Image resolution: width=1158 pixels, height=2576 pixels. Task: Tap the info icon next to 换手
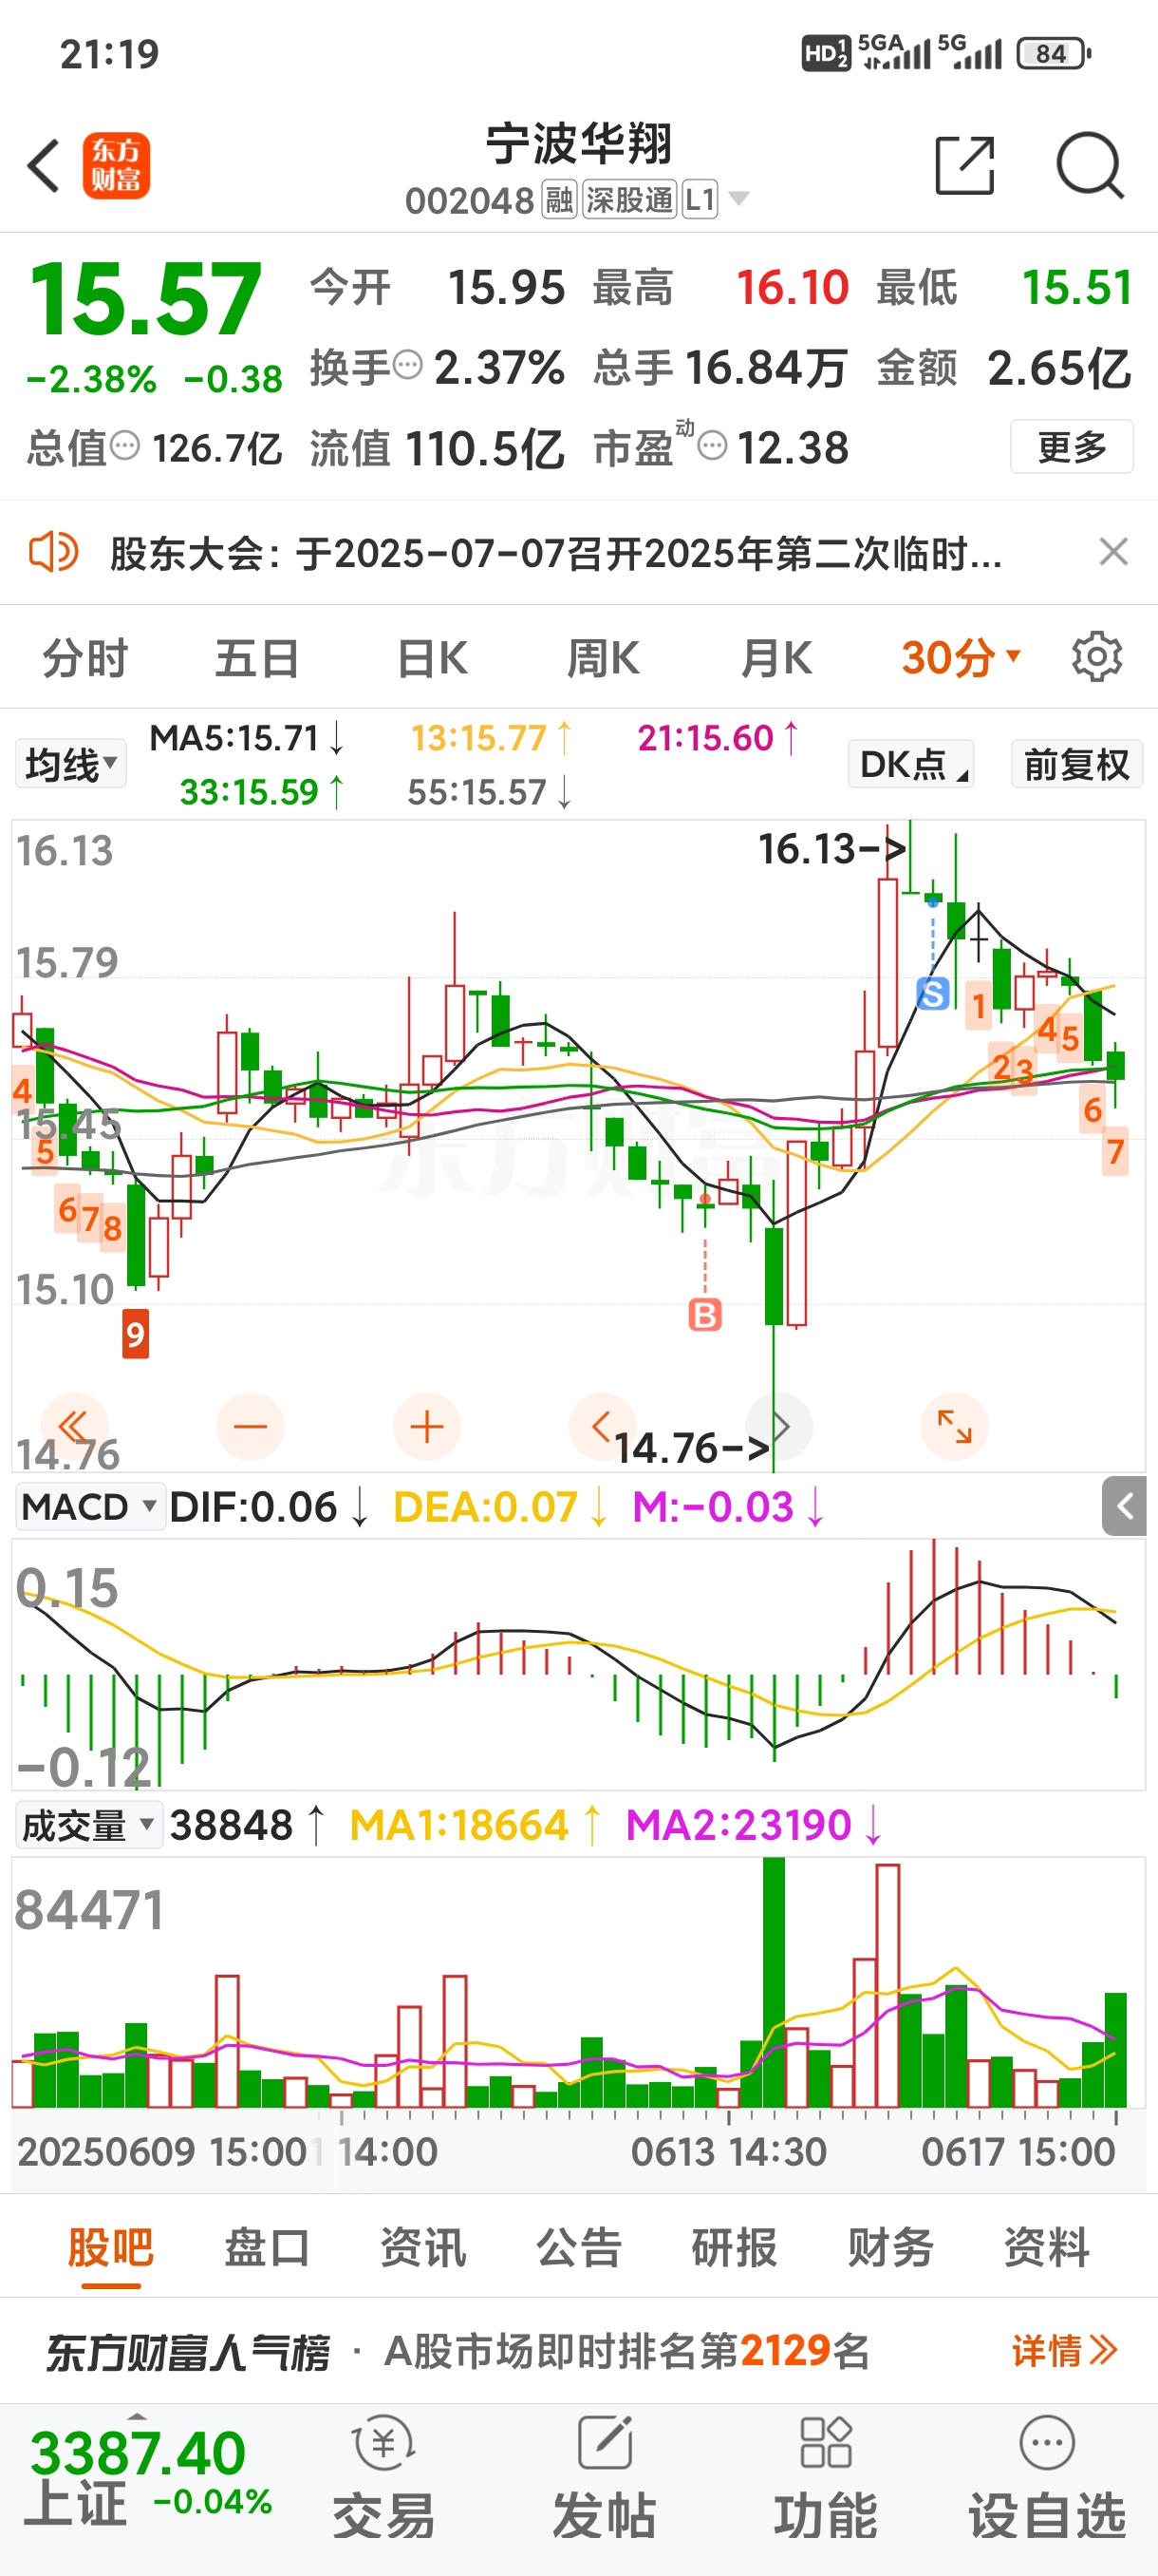point(407,366)
